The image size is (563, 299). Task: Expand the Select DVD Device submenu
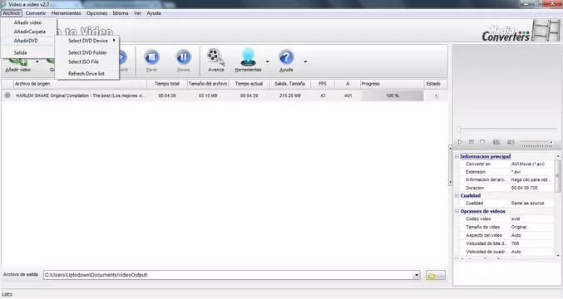click(x=87, y=41)
